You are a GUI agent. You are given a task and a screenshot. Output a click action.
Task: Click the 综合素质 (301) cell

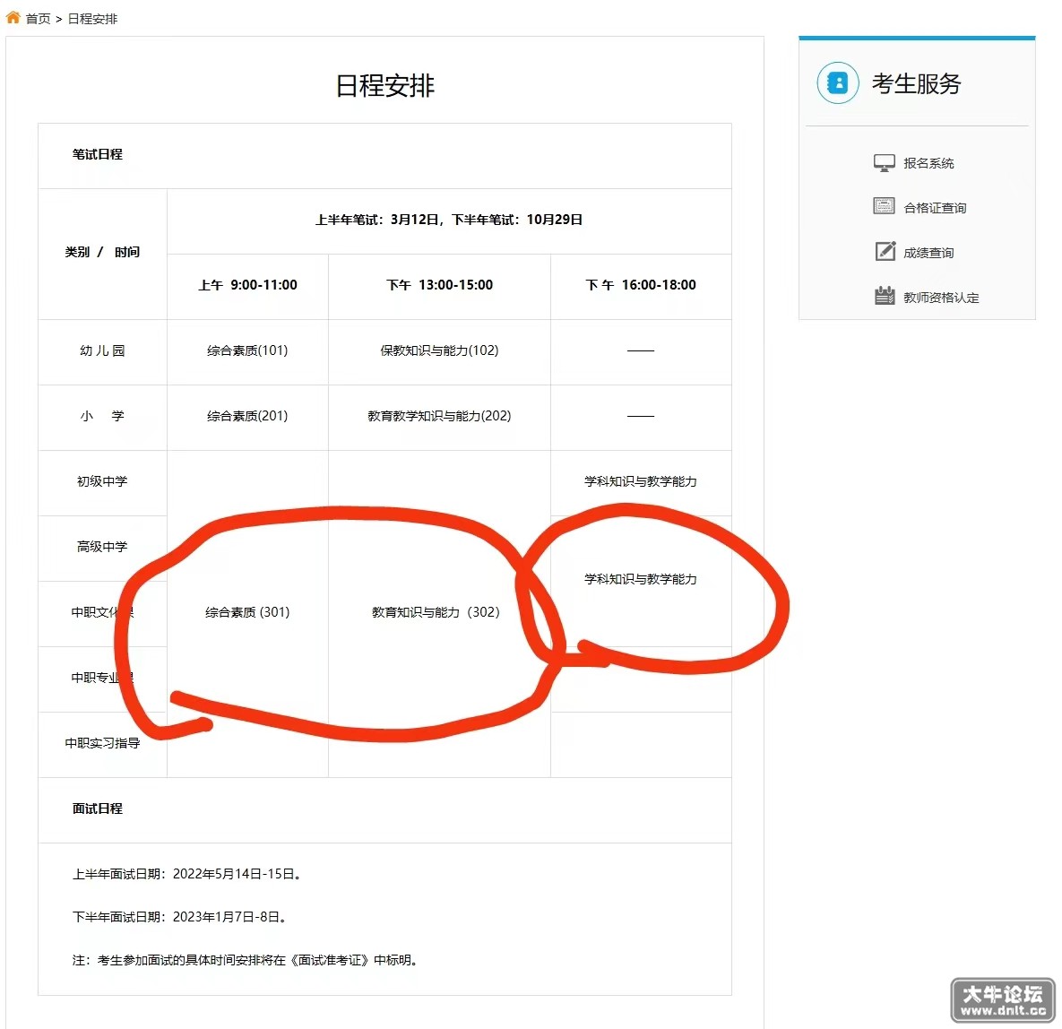247,612
